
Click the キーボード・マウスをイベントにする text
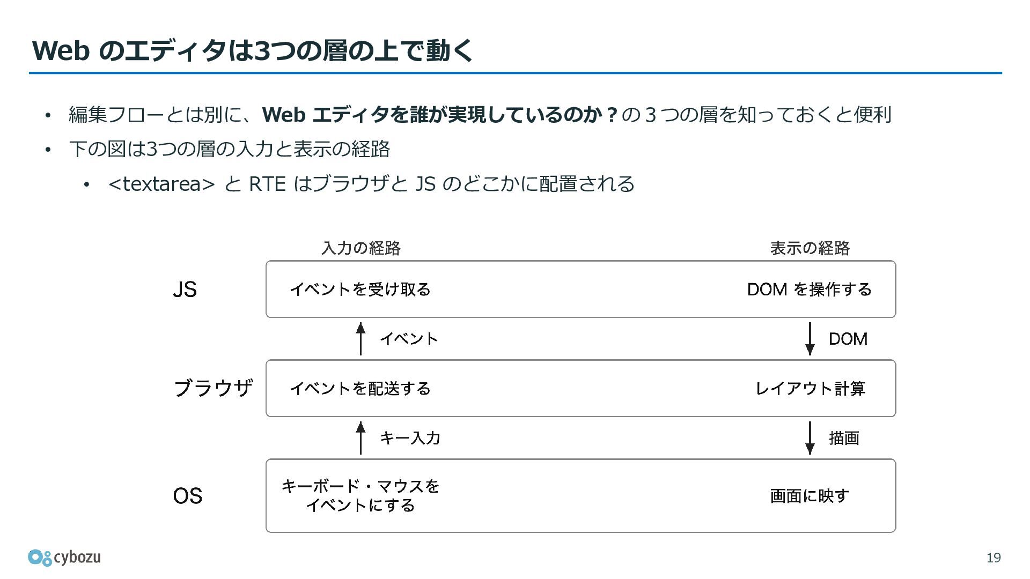click(x=360, y=496)
